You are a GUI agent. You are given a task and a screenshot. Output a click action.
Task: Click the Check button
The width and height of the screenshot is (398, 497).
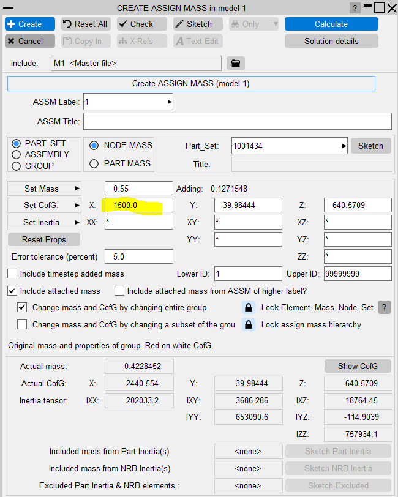[142, 24]
